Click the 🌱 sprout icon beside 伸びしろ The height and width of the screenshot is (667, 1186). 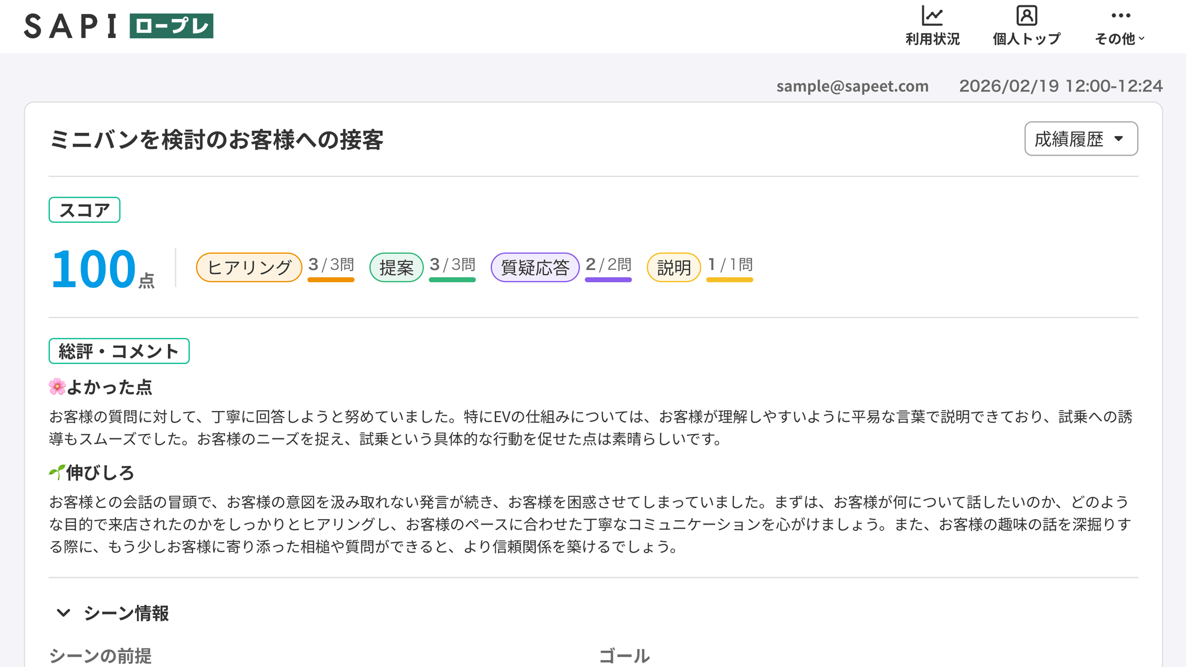(57, 472)
